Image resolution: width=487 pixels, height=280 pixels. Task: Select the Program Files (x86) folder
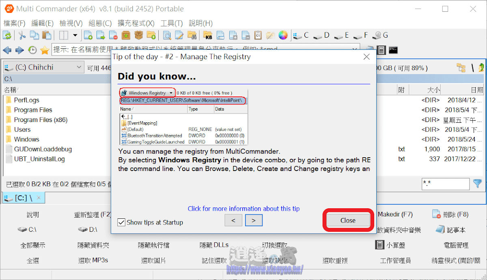(41, 120)
